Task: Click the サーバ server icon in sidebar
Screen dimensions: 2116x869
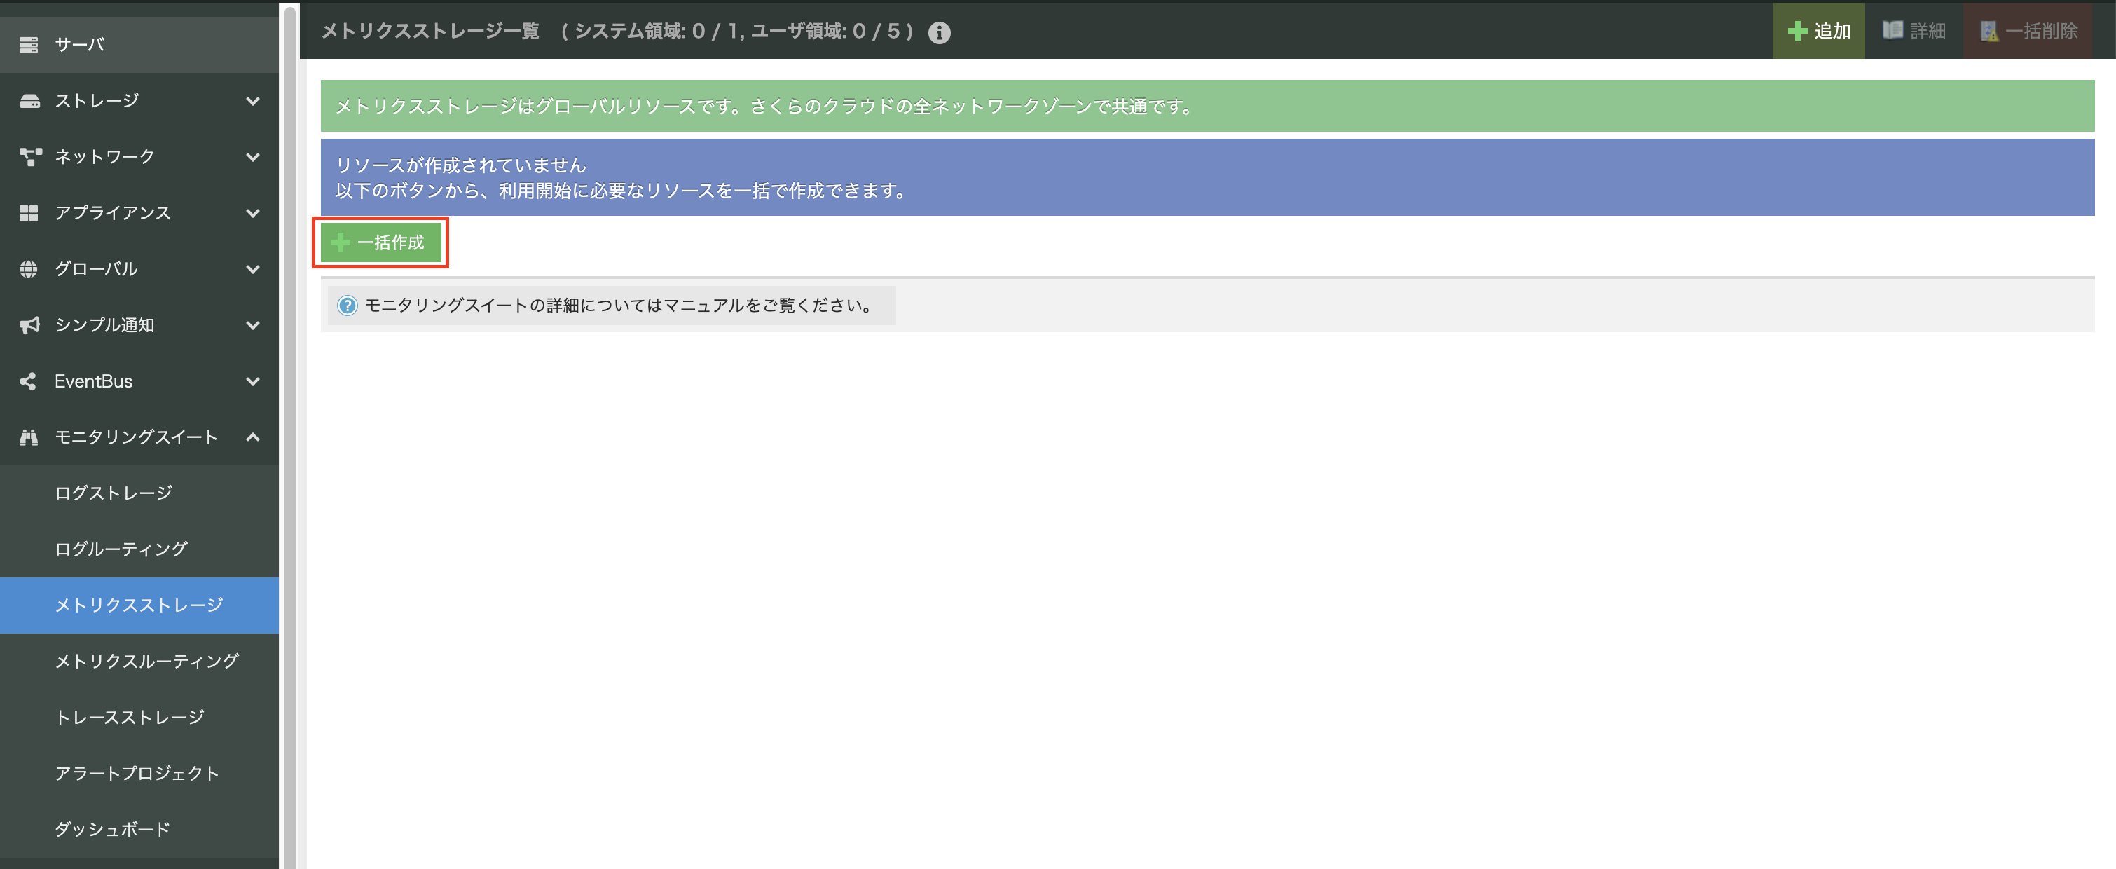Action: pos(29,44)
